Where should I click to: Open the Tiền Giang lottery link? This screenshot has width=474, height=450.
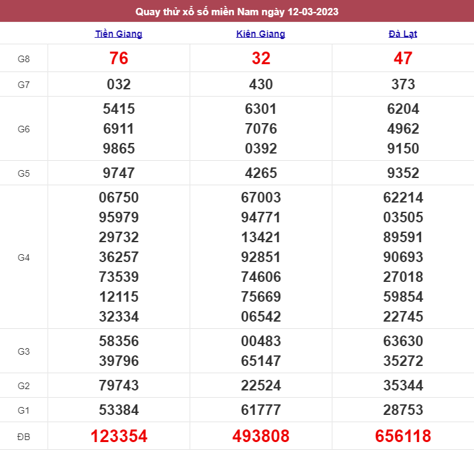click(x=119, y=34)
